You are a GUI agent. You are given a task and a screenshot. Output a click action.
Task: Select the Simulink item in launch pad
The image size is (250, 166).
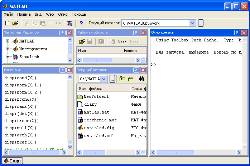(29, 57)
